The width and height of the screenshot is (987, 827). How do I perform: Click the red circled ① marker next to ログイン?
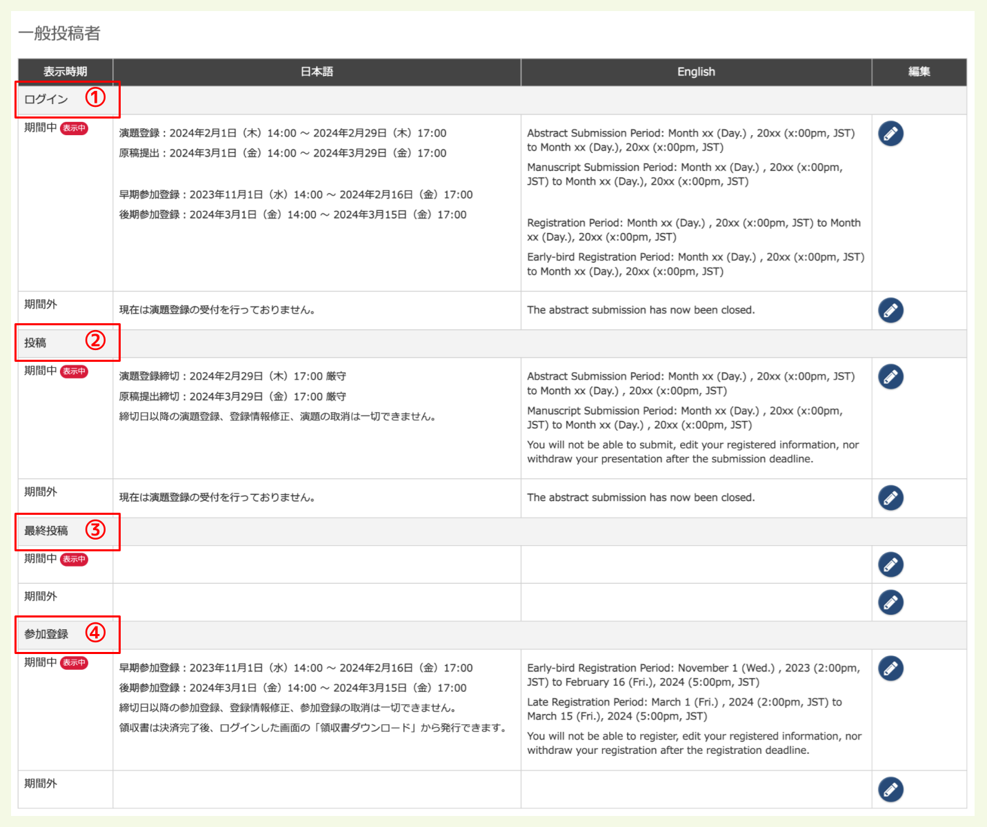[x=96, y=99]
